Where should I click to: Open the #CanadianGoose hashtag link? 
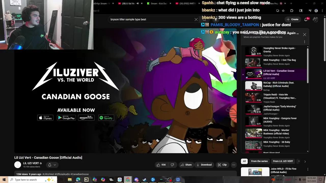coord(79,174)
